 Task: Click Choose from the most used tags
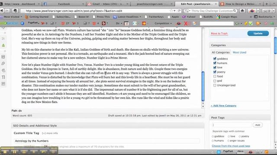231,146
